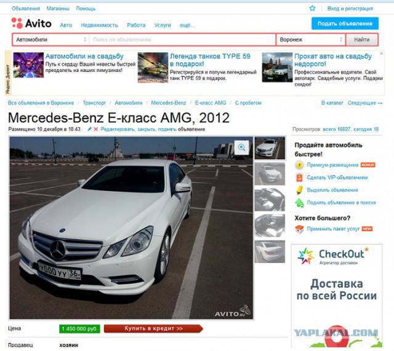
Task: Click В каталог link
Action: (x=332, y=103)
